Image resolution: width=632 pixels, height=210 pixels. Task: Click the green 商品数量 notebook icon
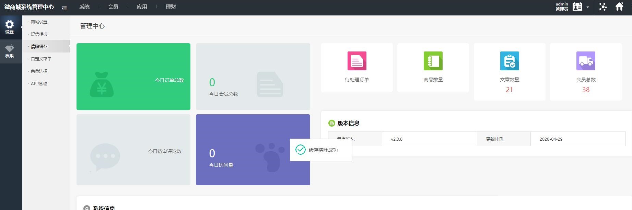(433, 61)
